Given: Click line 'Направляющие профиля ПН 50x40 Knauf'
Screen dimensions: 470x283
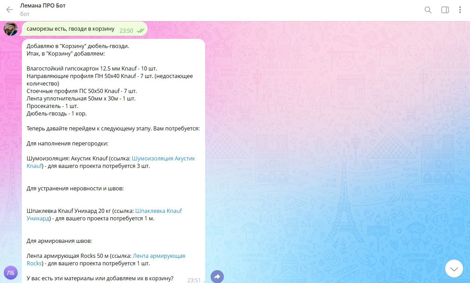Looking at the screenshot, I should 82,76.
